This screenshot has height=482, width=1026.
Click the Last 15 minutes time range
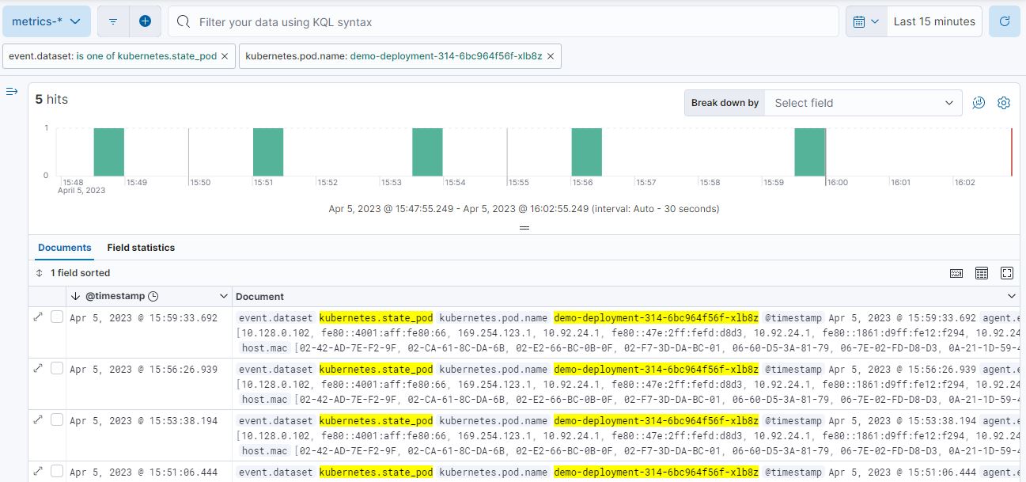point(934,21)
